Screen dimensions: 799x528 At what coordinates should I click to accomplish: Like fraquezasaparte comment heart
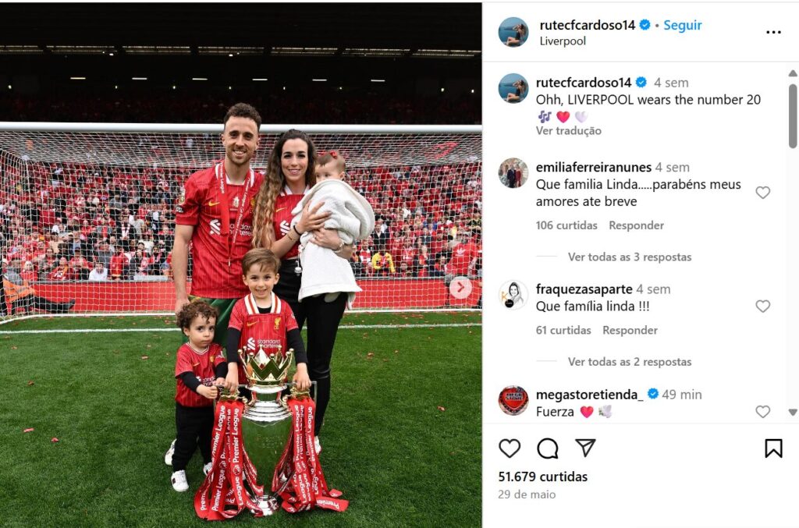[x=762, y=306]
